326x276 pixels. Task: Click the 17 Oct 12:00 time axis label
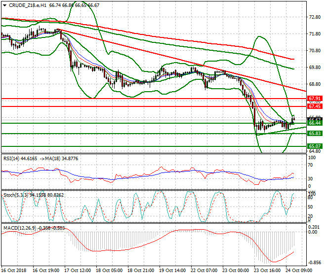[78, 271]
